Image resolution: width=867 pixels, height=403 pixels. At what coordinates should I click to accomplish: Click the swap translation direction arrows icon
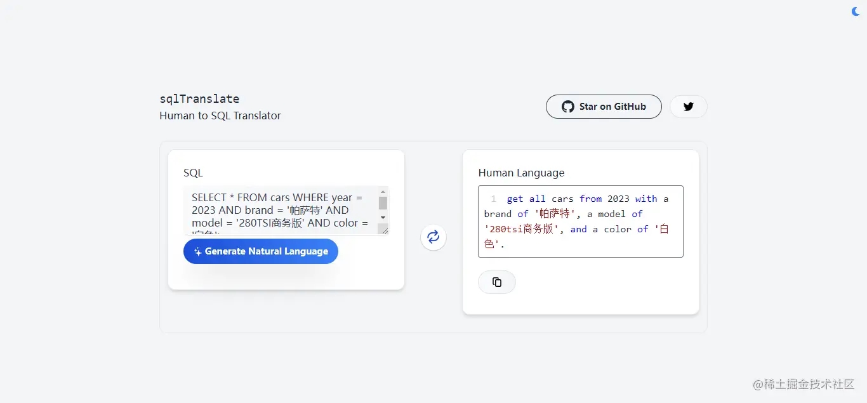coord(433,237)
